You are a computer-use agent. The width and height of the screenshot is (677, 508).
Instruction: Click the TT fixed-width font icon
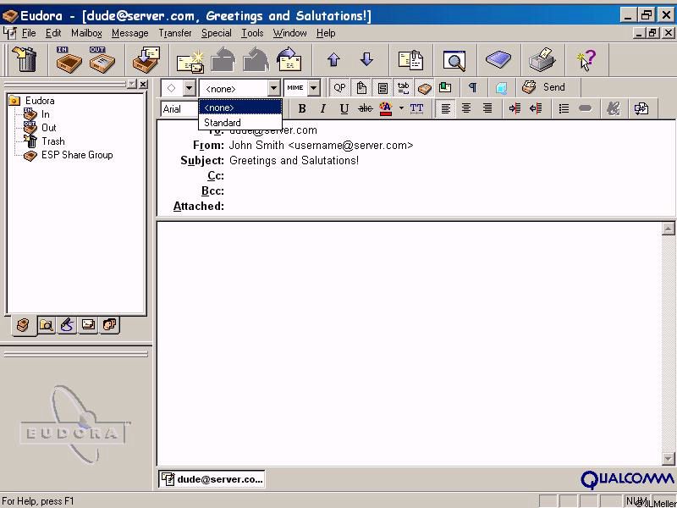416,109
